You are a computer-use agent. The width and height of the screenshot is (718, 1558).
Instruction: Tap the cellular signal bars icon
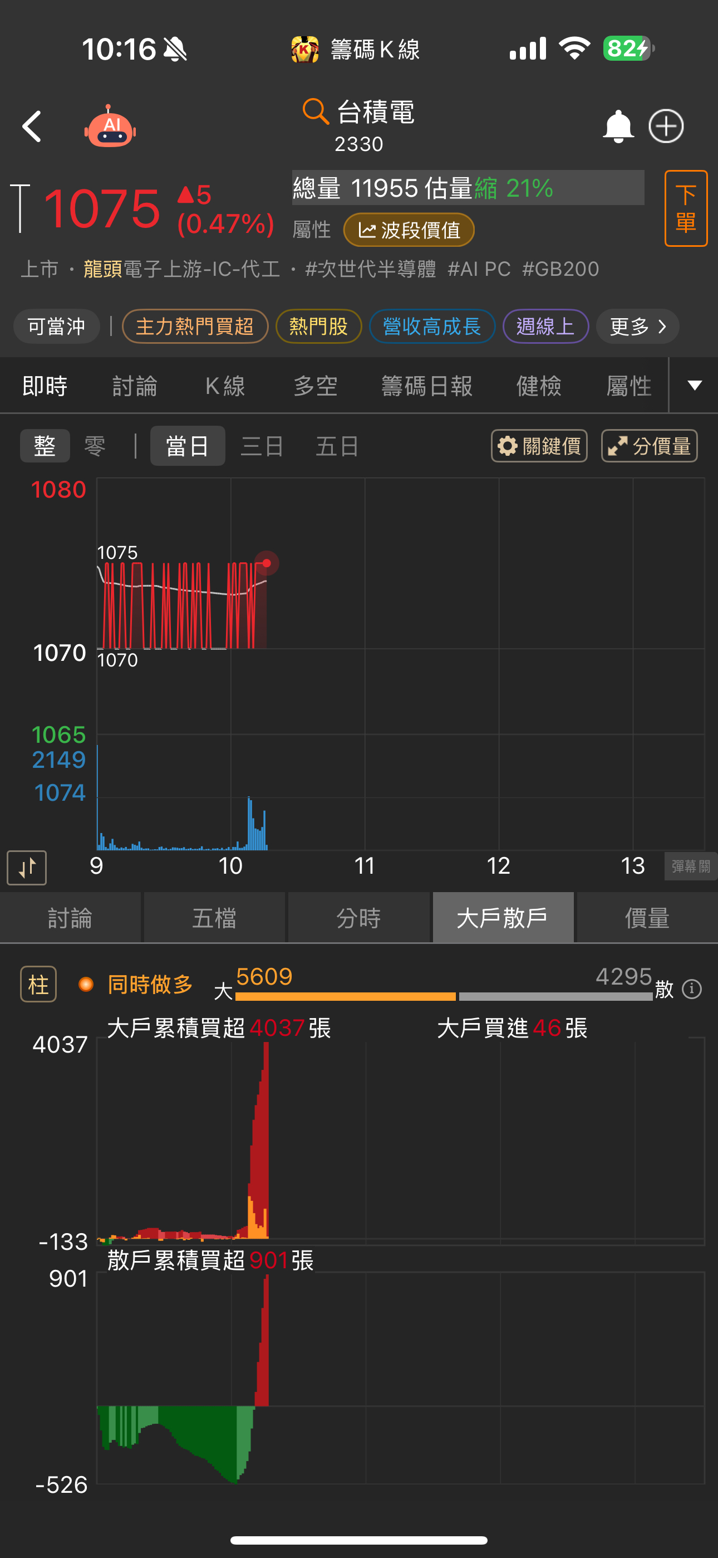528,48
